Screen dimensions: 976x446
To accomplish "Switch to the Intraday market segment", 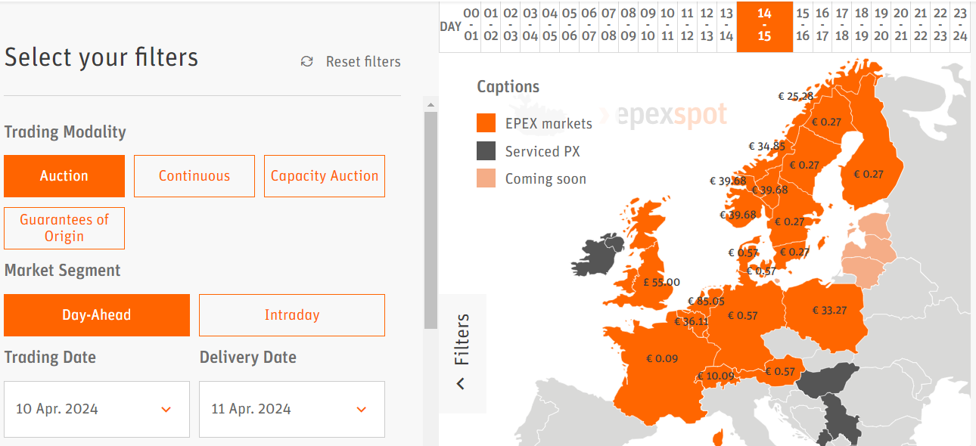I will click(292, 315).
